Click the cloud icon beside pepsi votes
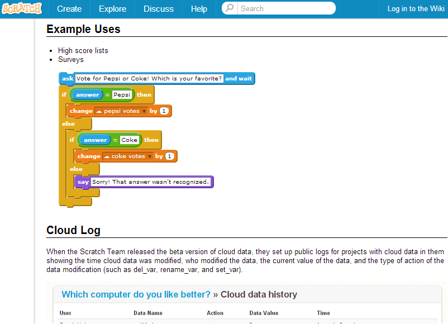The width and height of the screenshot is (448, 324). point(99,111)
